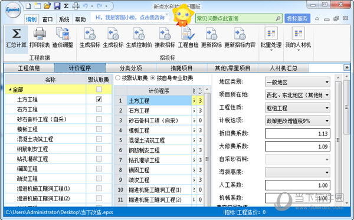Click the Epoint application logo button

coord(13,9)
